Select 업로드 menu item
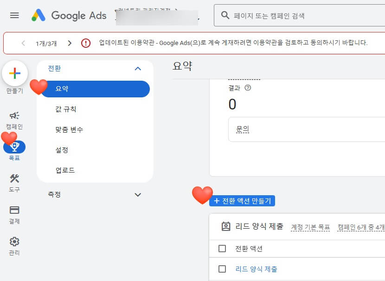Image resolution: width=385 pixels, height=281 pixels. 65,170
